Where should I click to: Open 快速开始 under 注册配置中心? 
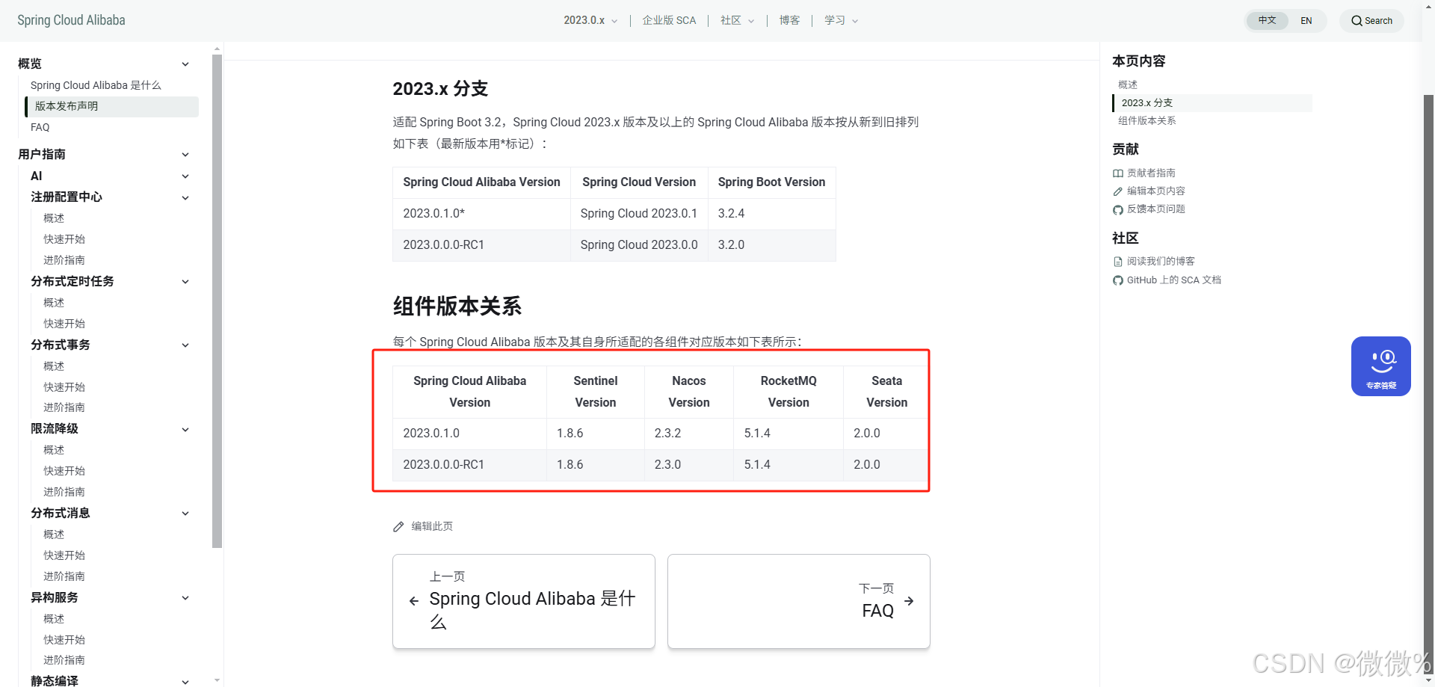click(64, 239)
